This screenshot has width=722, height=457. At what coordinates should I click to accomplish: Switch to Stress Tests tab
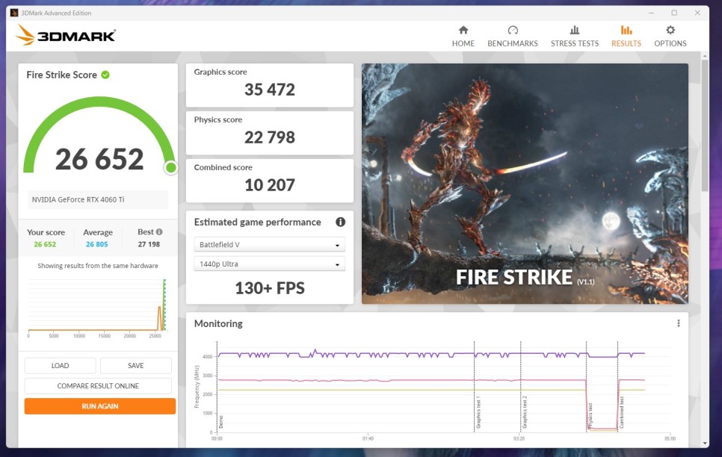[575, 37]
